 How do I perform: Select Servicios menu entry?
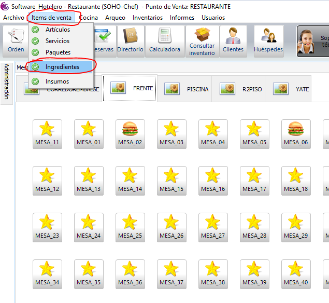click(57, 41)
